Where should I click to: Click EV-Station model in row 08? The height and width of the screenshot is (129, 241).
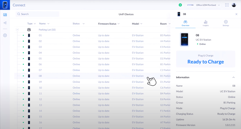[138, 76]
